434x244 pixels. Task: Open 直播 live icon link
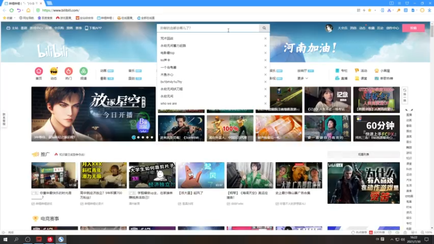click(341, 78)
